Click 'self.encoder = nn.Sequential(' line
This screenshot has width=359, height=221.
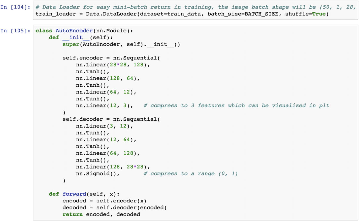[x=111, y=58]
